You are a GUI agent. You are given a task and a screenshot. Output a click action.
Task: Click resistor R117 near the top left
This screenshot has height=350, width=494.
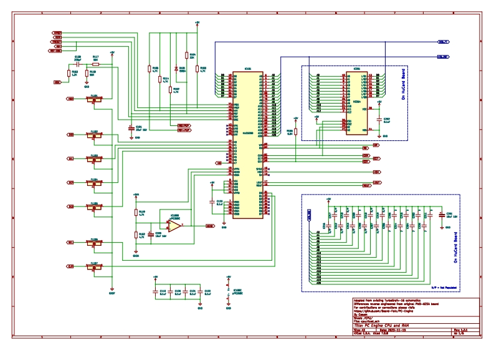coord(95,64)
